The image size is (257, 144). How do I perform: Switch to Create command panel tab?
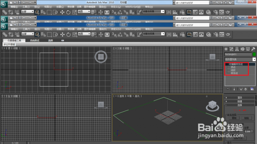(x=226, y=49)
